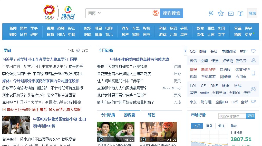The image size is (262, 146).
Task: Click the Sogou logo icon in search box
Action: [156, 13]
